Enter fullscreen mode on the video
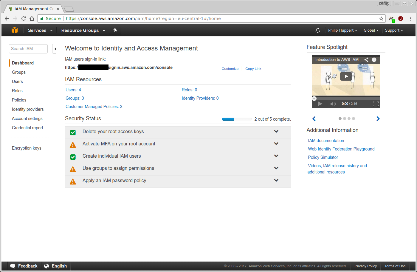 coord(376,104)
